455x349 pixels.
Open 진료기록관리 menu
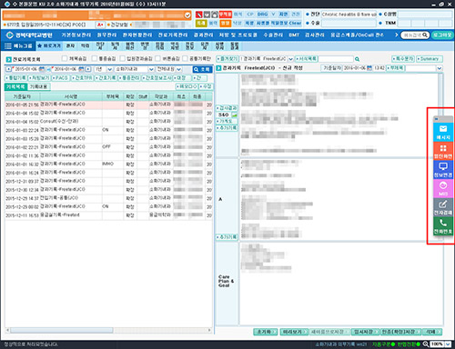[x=172, y=35]
